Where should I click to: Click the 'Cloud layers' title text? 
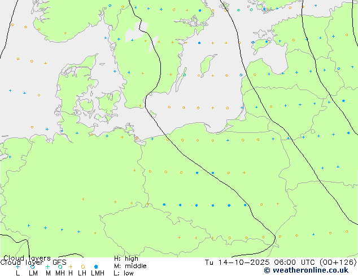(x=27, y=258)
